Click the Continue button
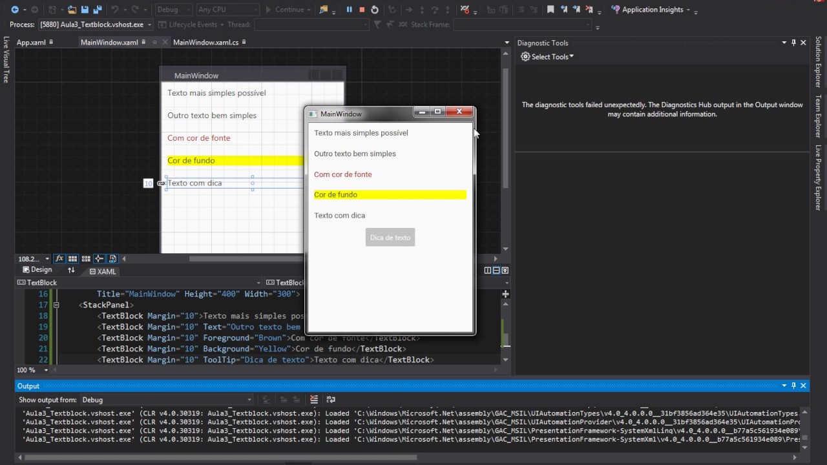This screenshot has width=827, height=465. coord(284,10)
